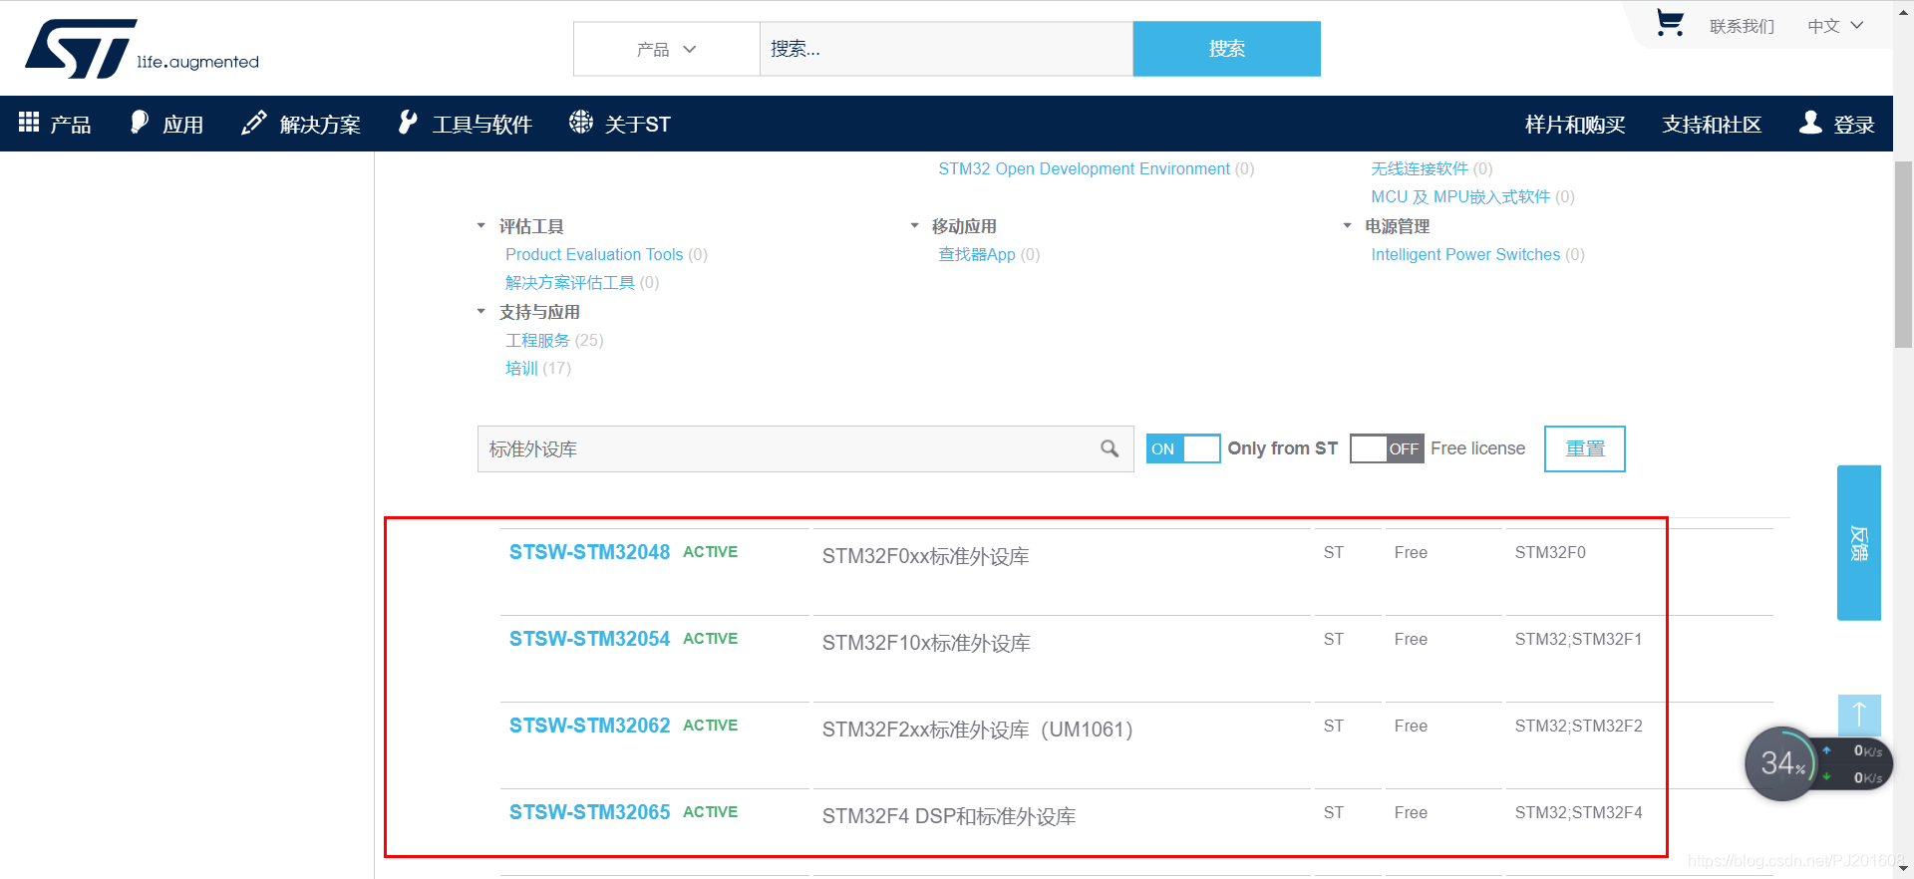
Task: Open the 工具与软件 menu
Action: (482, 125)
